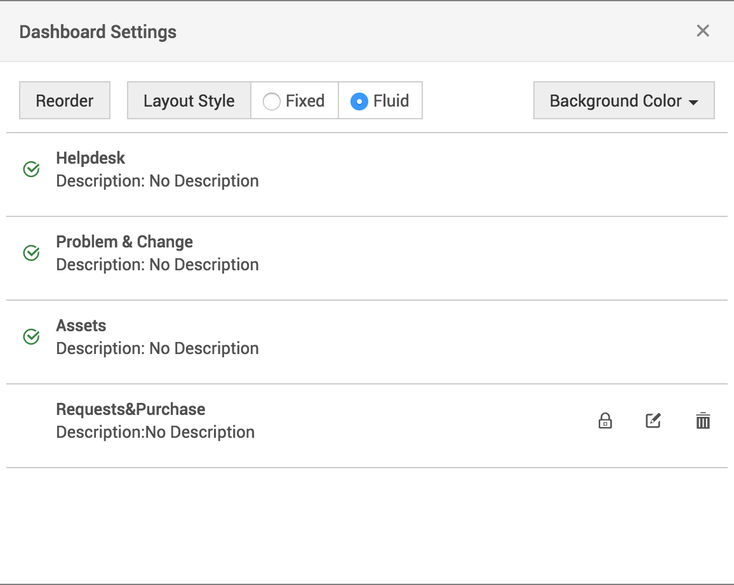Click the caret arrow on Background Color

(x=693, y=103)
